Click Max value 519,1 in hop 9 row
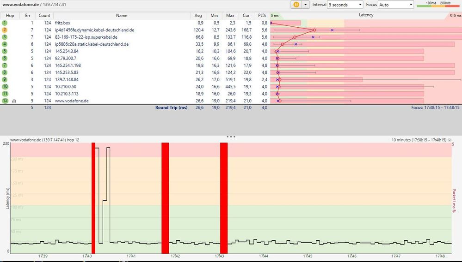The image size is (462, 262). [x=230, y=79]
